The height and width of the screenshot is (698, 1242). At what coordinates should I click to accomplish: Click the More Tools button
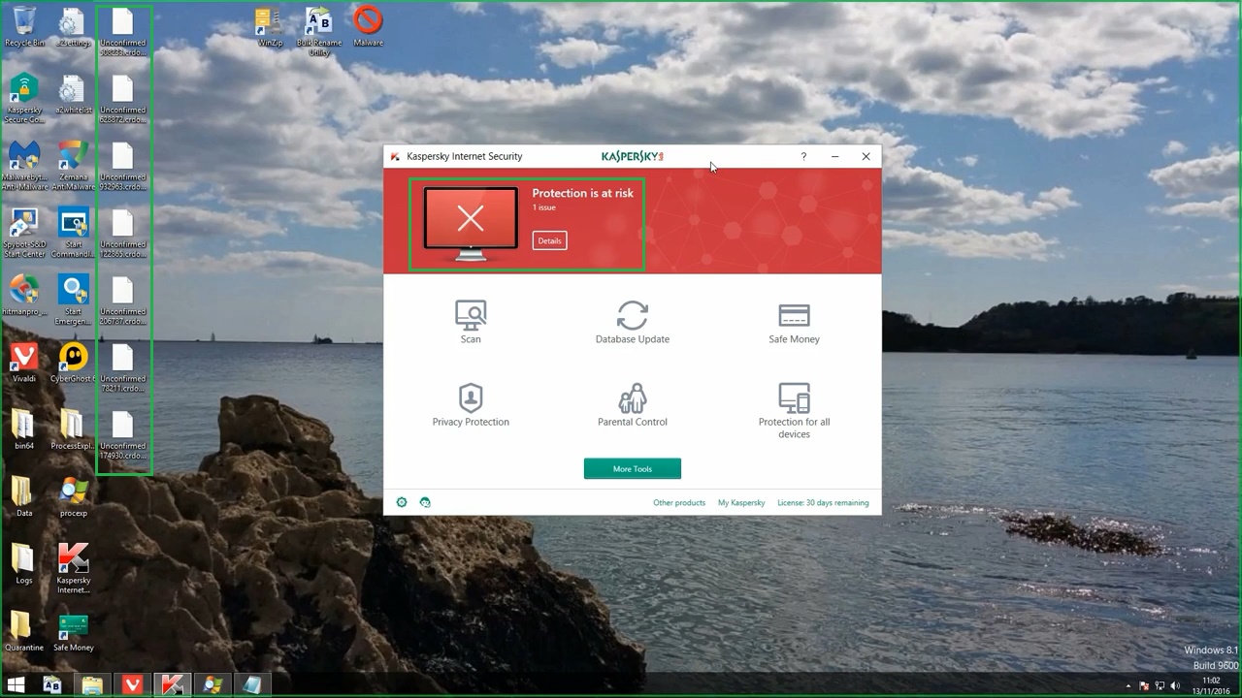tap(633, 469)
